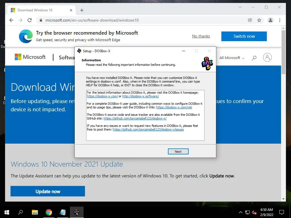Open the DOSBox-X Wiki link

174,107
